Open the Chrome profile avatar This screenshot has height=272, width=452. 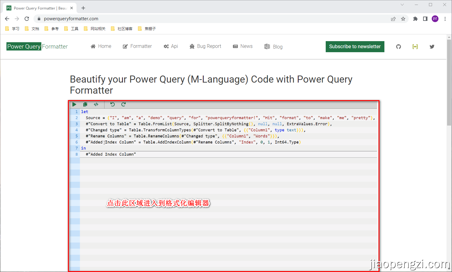click(435, 19)
